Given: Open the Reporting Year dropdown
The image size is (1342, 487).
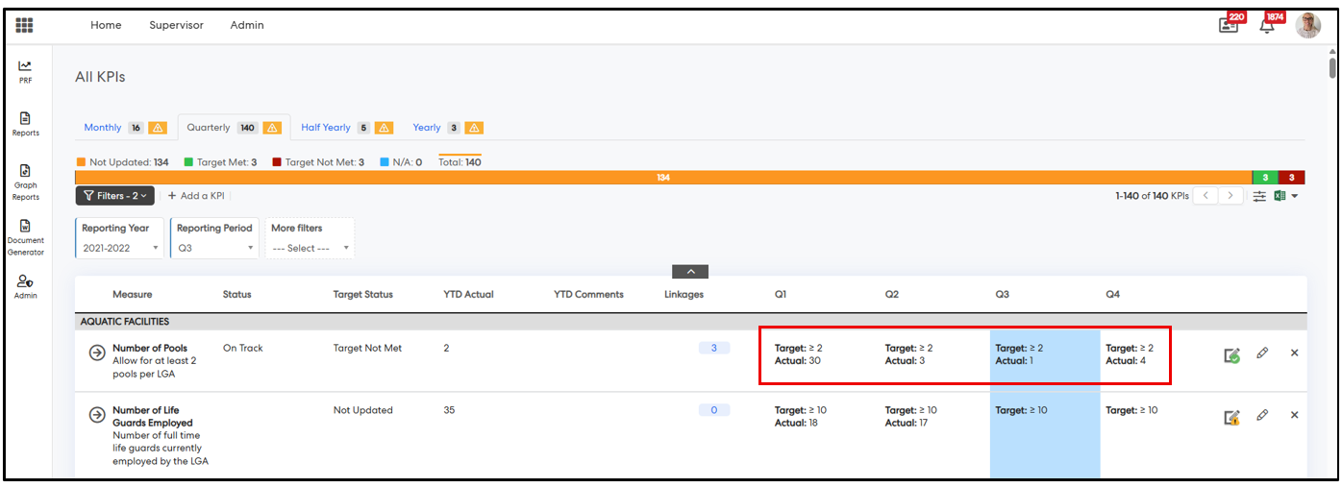Looking at the screenshot, I should click(120, 248).
